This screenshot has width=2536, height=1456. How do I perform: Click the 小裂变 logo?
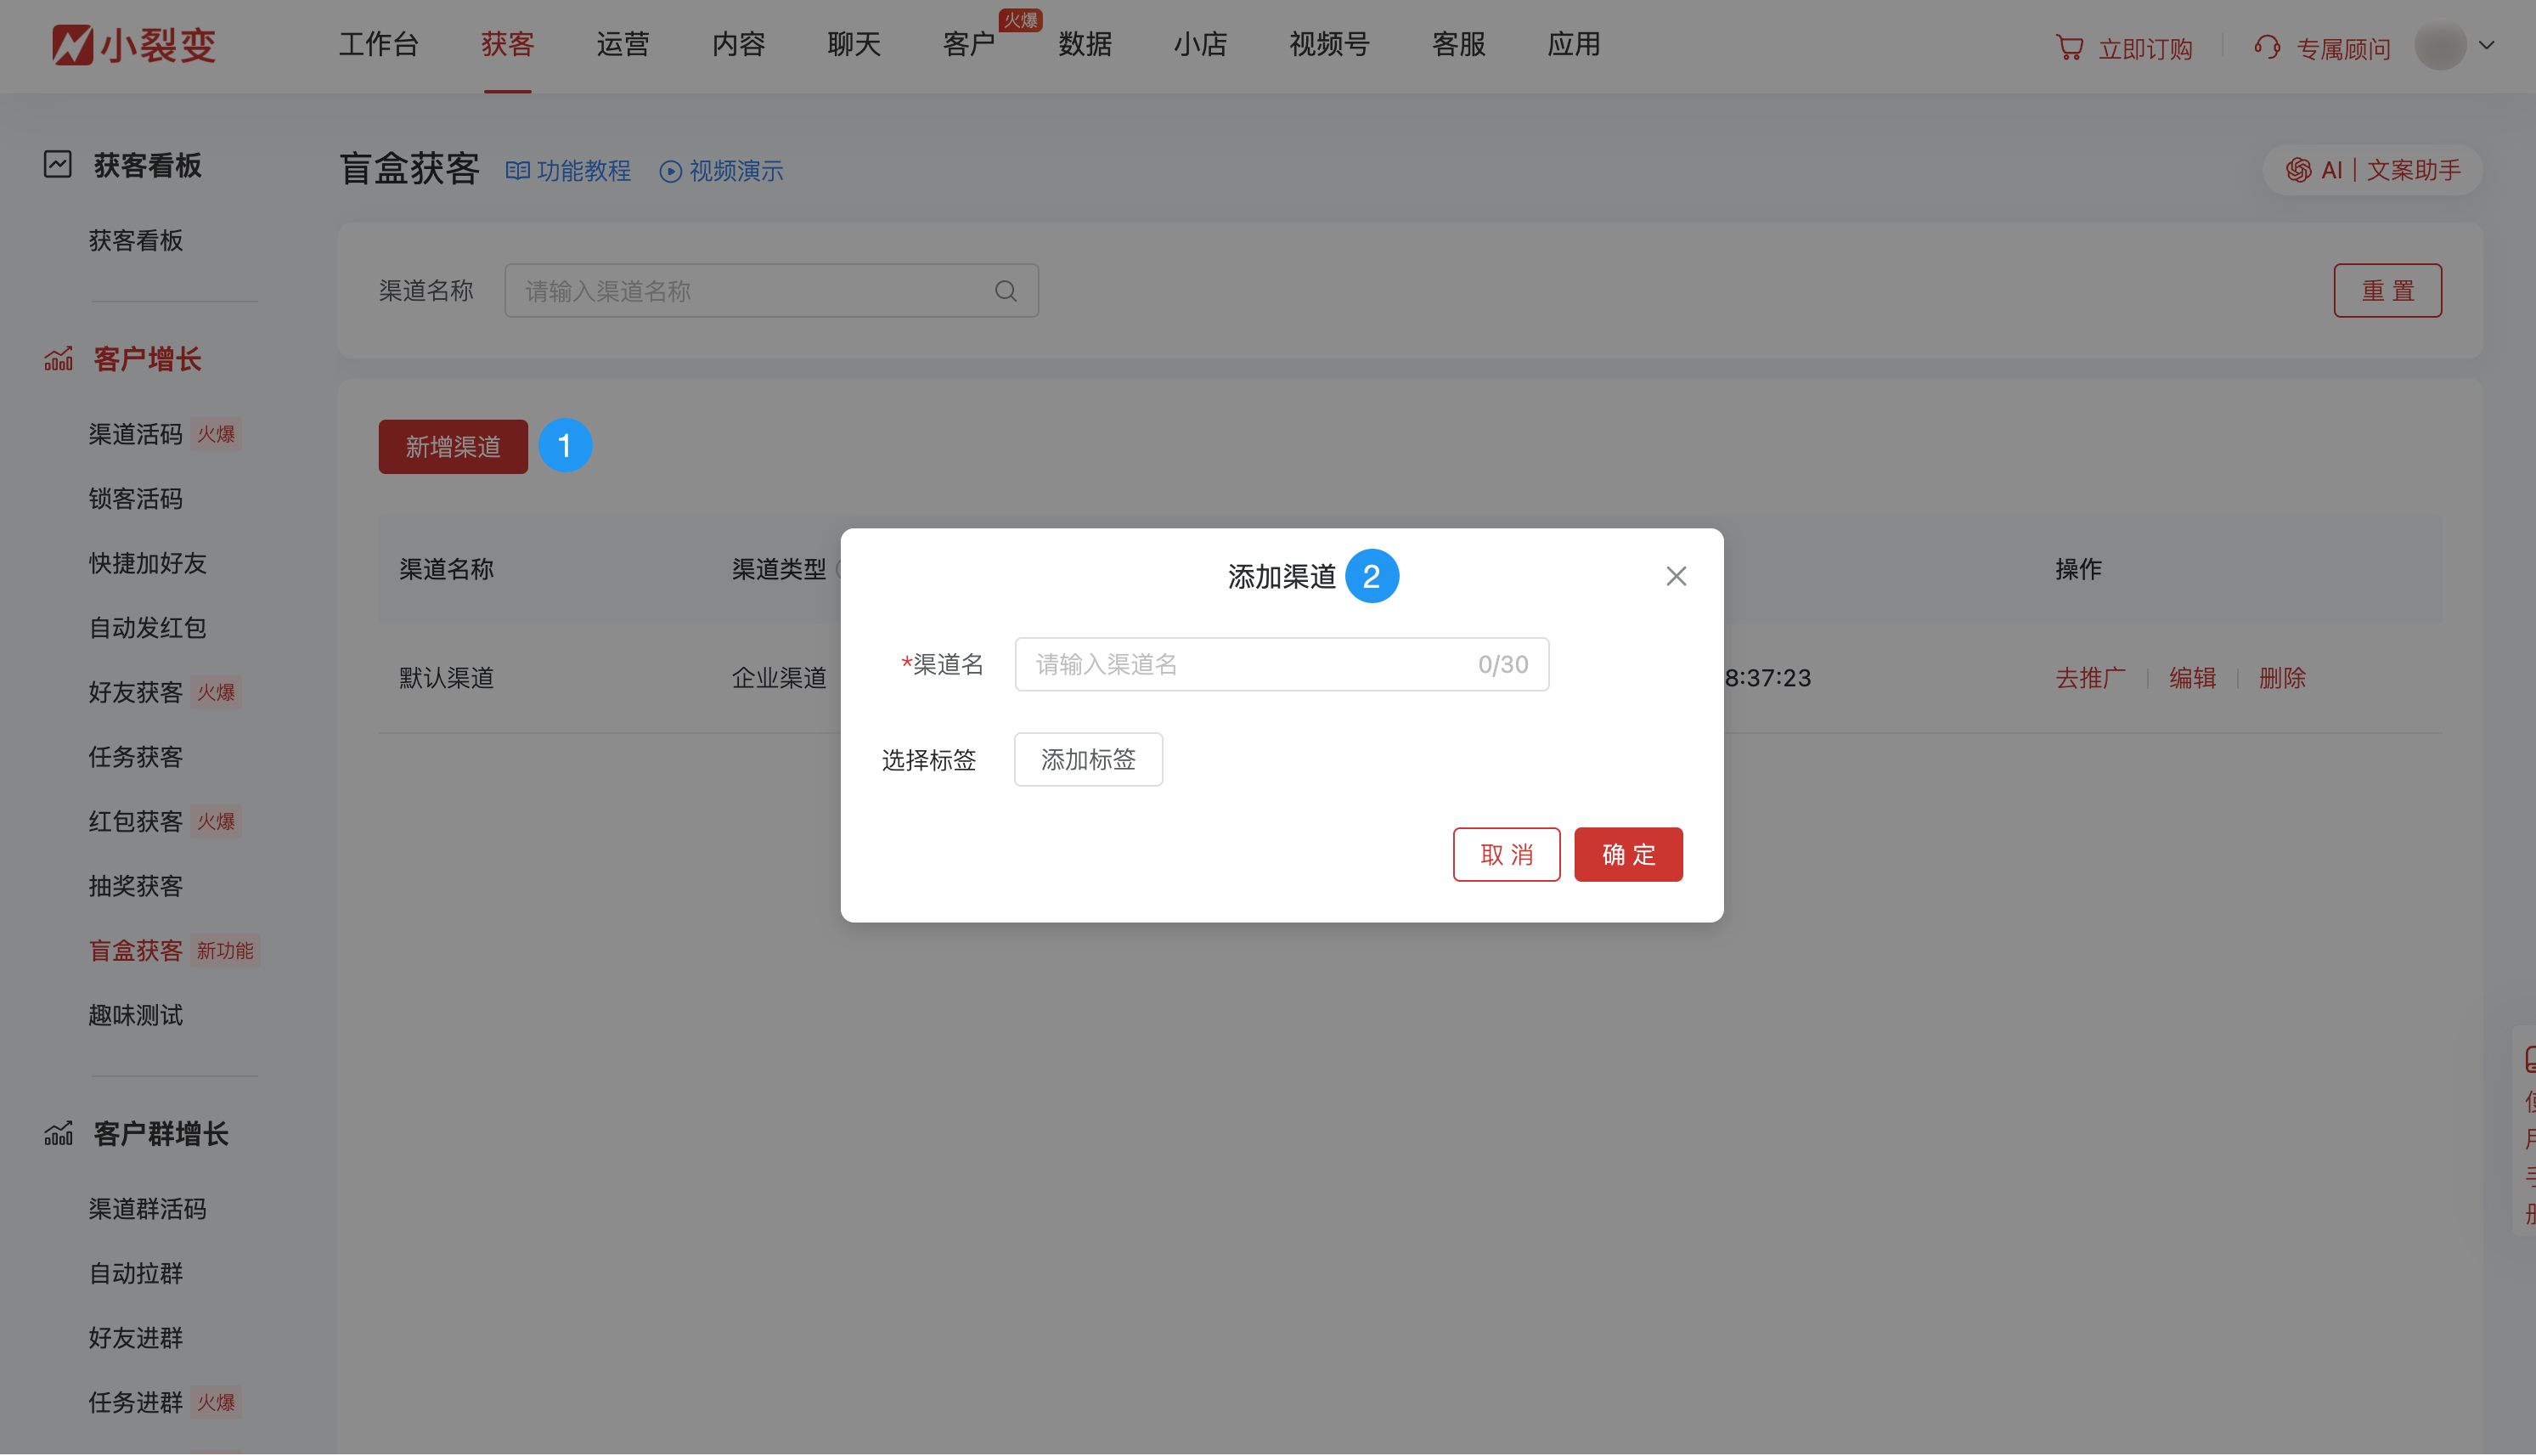pyautogui.click(x=133, y=44)
